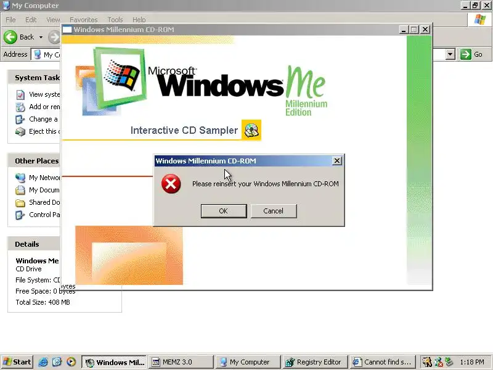The width and height of the screenshot is (493, 370).
Task: Open the Shared Documents link
Action: 44,202
